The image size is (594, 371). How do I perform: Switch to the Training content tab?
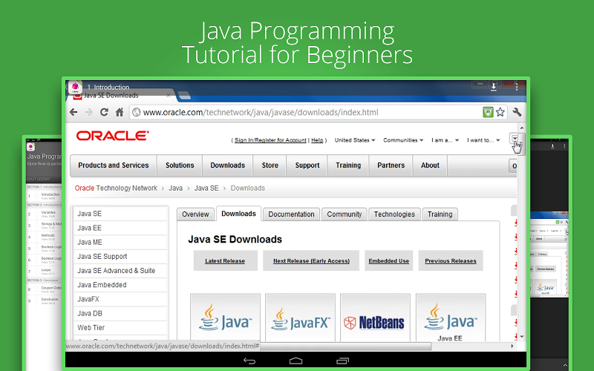(x=440, y=214)
